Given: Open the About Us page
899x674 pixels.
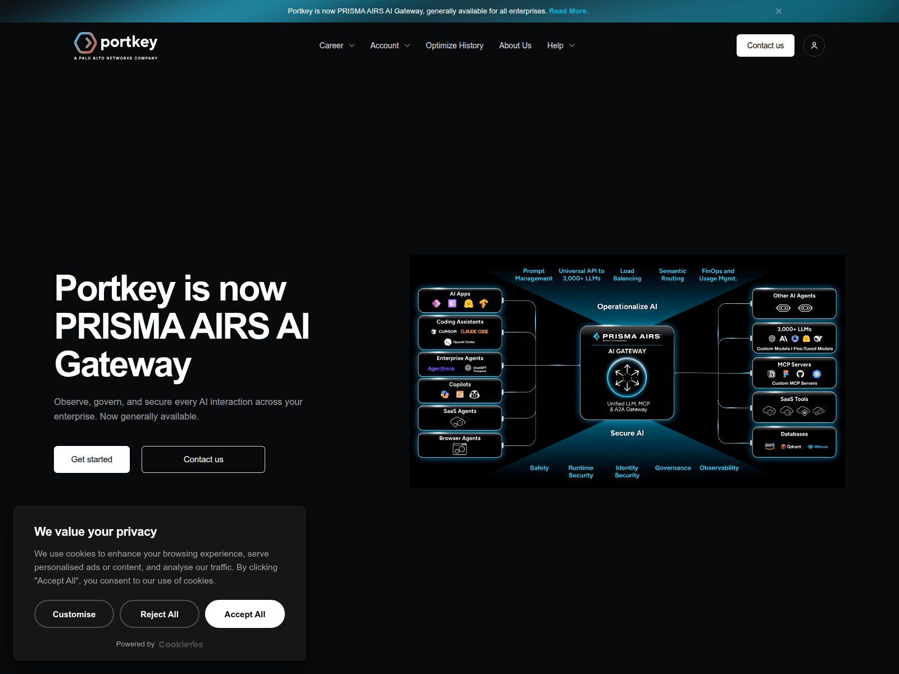Looking at the screenshot, I should [515, 45].
